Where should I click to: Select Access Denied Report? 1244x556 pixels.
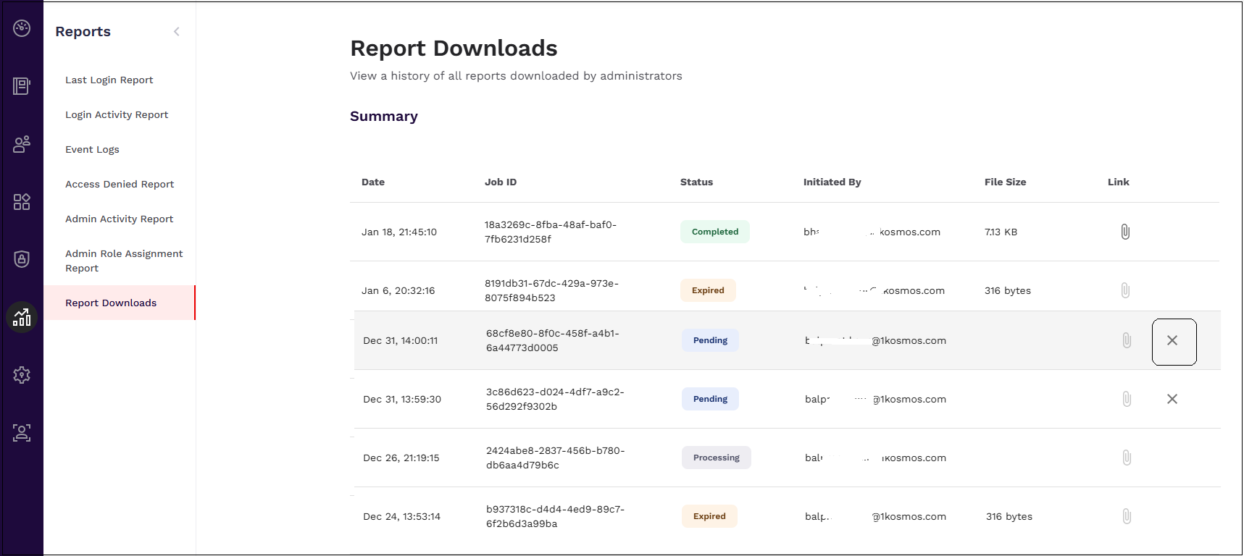120,184
